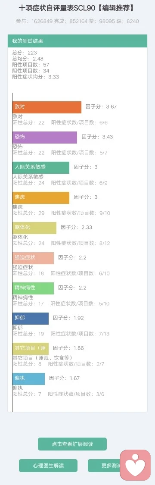Click the dark blue 抑郁 bar
Image resolution: width=155 pixels, height=485 pixels.
pyautogui.click(x=31, y=318)
